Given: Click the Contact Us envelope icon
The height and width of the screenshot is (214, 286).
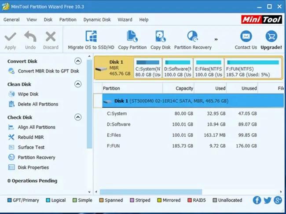Looking at the screenshot, I should [246, 36].
